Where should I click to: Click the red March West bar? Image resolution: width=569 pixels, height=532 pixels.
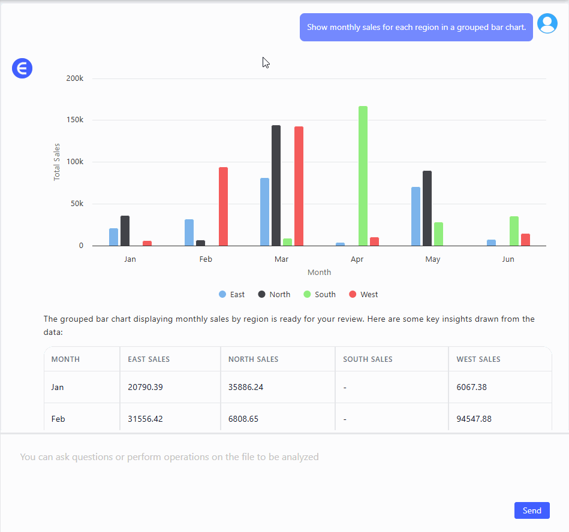point(299,185)
